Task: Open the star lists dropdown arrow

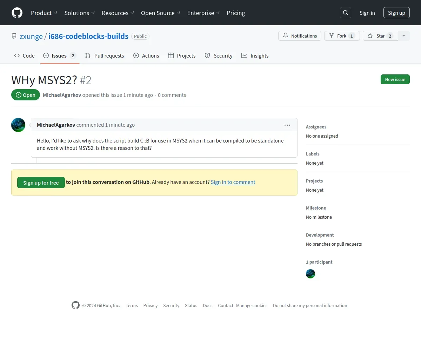Action: pyautogui.click(x=404, y=36)
